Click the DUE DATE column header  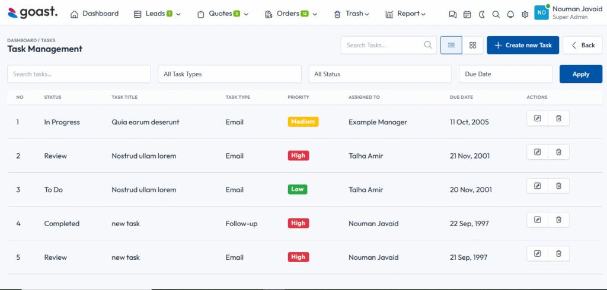(x=461, y=98)
